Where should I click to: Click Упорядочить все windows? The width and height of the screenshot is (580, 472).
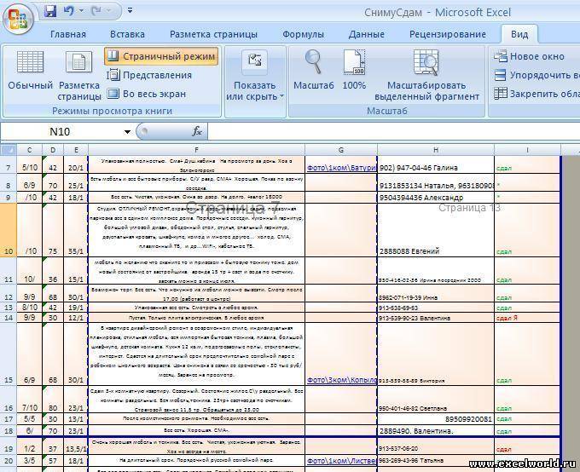pos(536,75)
